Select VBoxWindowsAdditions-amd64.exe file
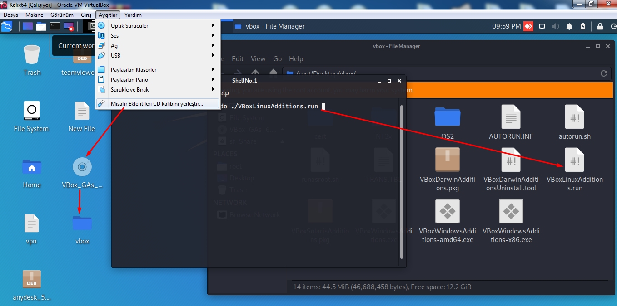 448,221
